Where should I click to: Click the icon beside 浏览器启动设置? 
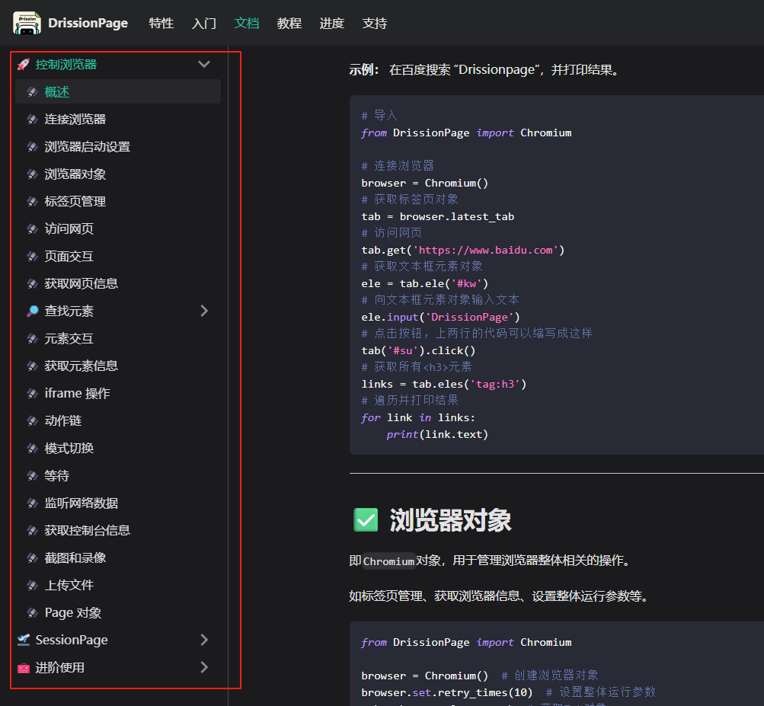tap(33, 147)
